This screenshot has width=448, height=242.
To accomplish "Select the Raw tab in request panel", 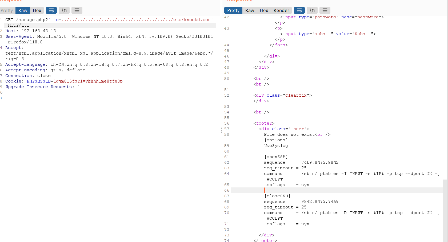I will point(23,10).
